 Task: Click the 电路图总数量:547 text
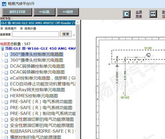(15, 44)
